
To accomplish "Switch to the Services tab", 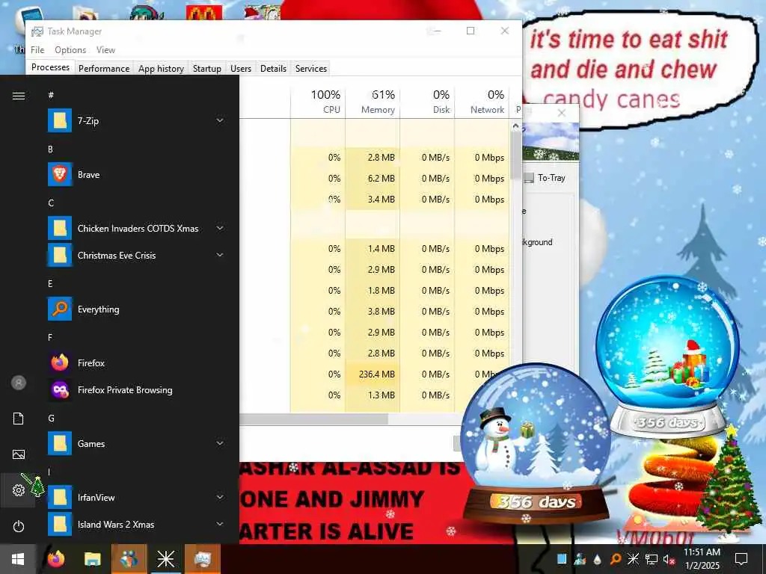I will tap(310, 68).
